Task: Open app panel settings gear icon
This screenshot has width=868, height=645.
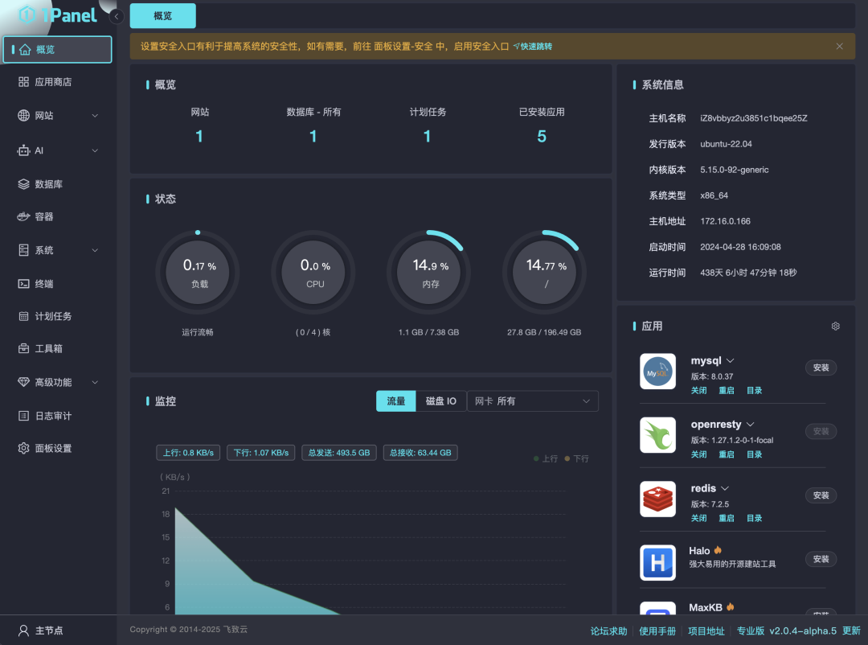Action: (835, 327)
